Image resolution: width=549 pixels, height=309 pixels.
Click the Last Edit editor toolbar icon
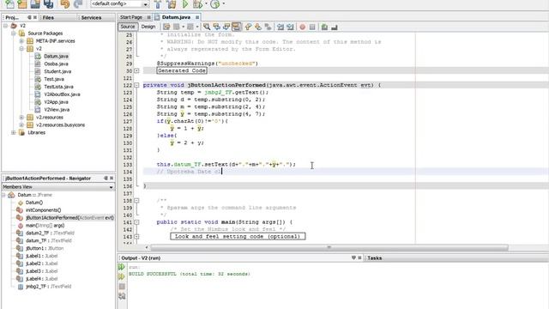(166, 27)
